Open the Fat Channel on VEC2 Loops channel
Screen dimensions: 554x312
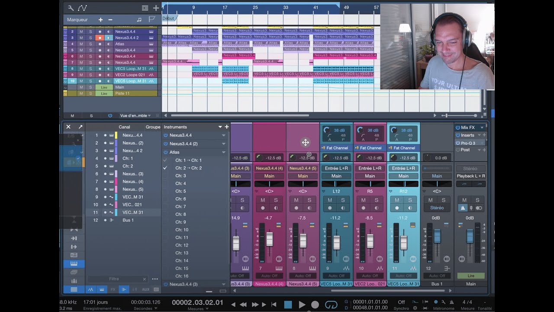(370, 148)
